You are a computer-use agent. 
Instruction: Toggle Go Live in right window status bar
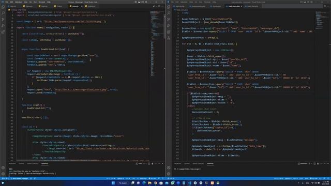coord(314,179)
